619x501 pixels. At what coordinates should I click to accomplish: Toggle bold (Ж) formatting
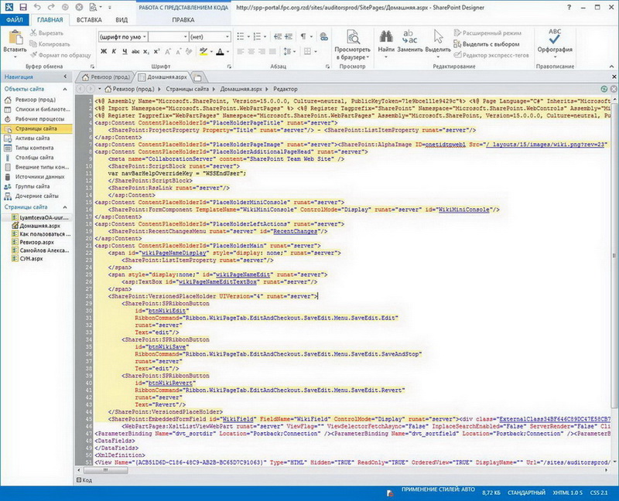pyautogui.click(x=104, y=51)
